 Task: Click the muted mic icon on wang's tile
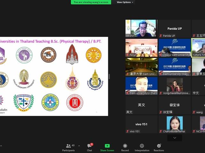point(194,112)
